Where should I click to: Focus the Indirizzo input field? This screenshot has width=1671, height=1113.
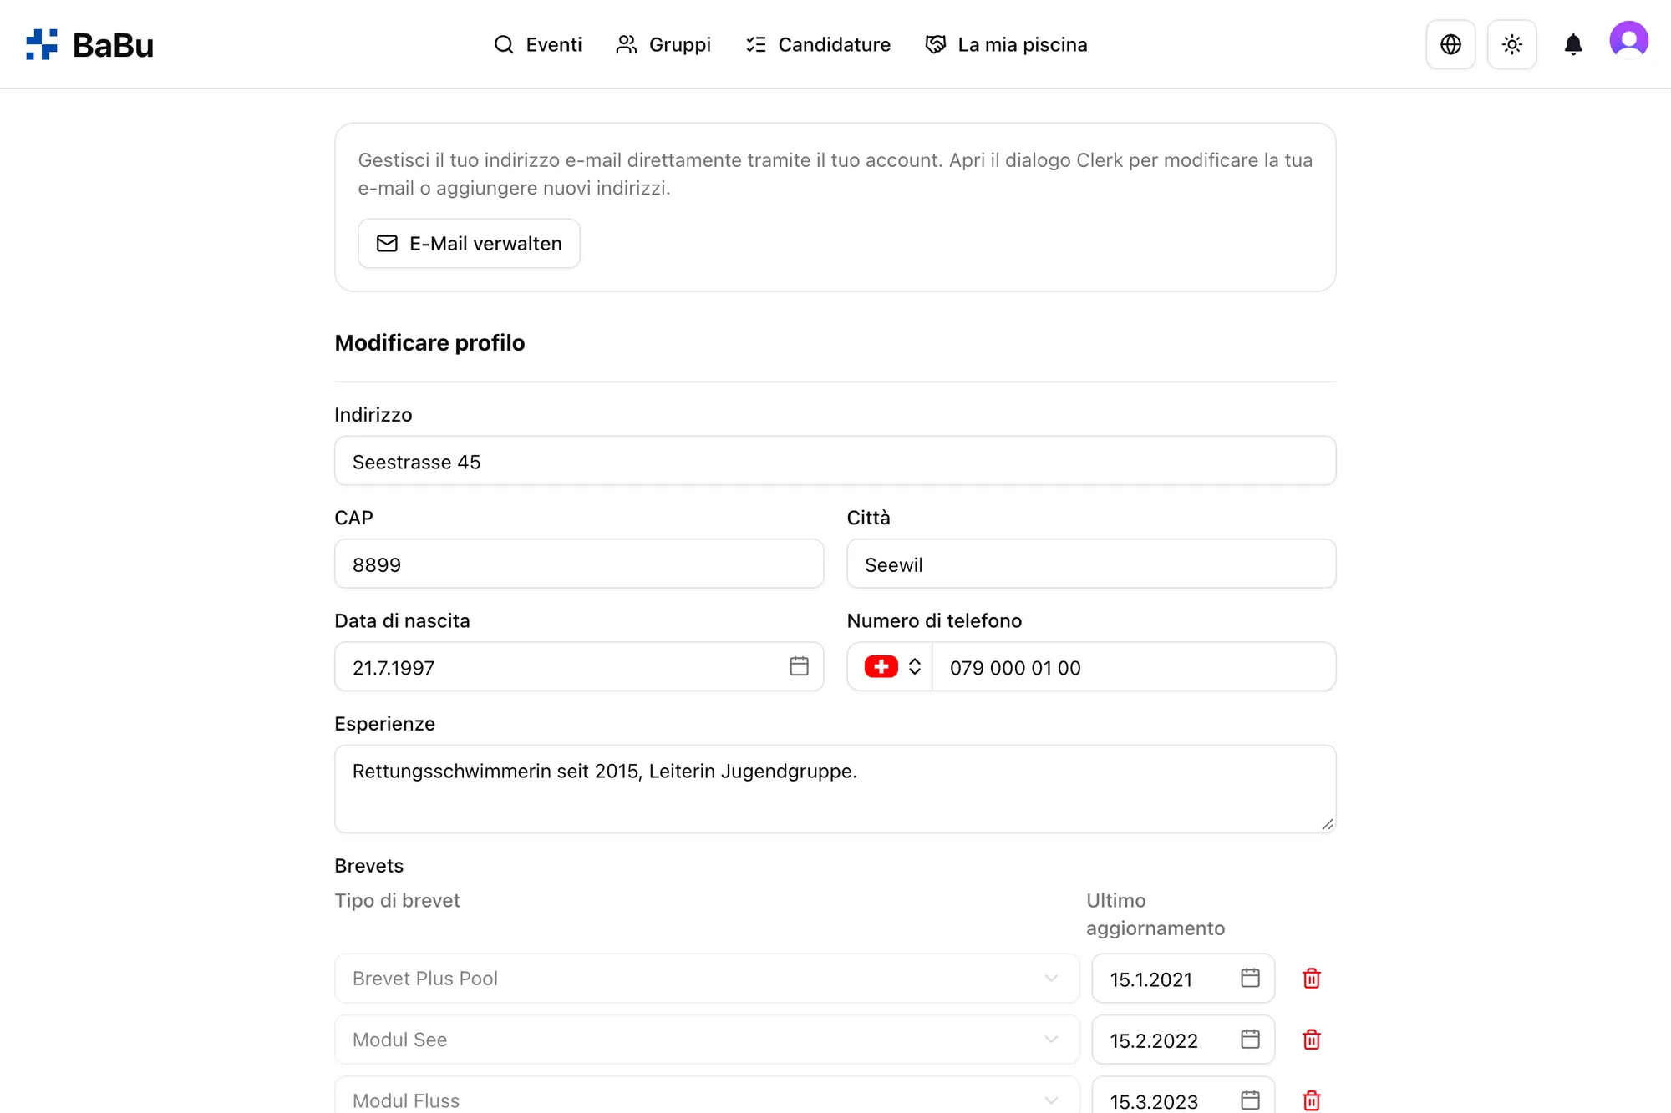(835, 461)
